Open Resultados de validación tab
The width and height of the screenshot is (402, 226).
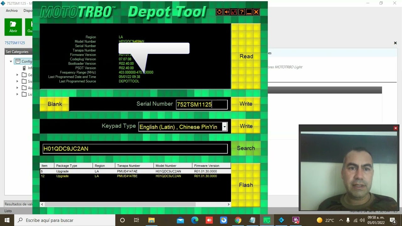(x=19, y=204)
